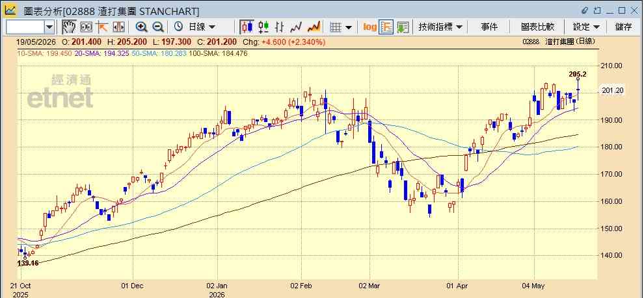Click the 儲存 save button
Viewport: 644px width, 298px height.
[623, 27]
